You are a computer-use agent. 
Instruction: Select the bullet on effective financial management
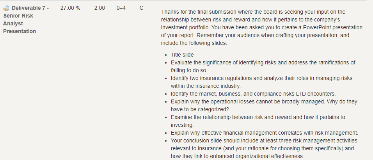point(264,133)
